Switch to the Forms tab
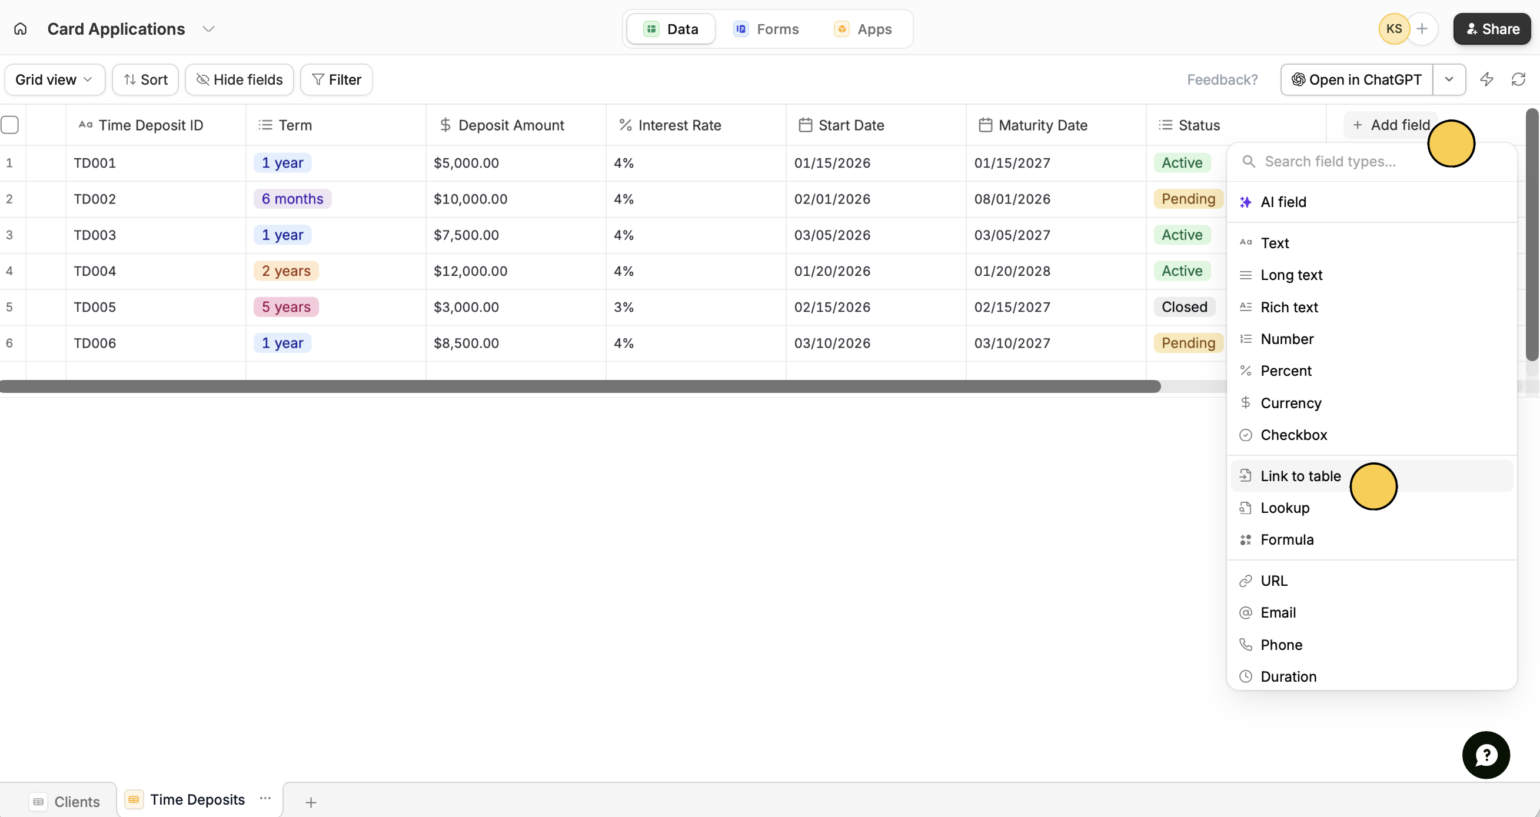The width and height of the screenshot is (1540, 817). pyautogui.click(x=766, y=29)
